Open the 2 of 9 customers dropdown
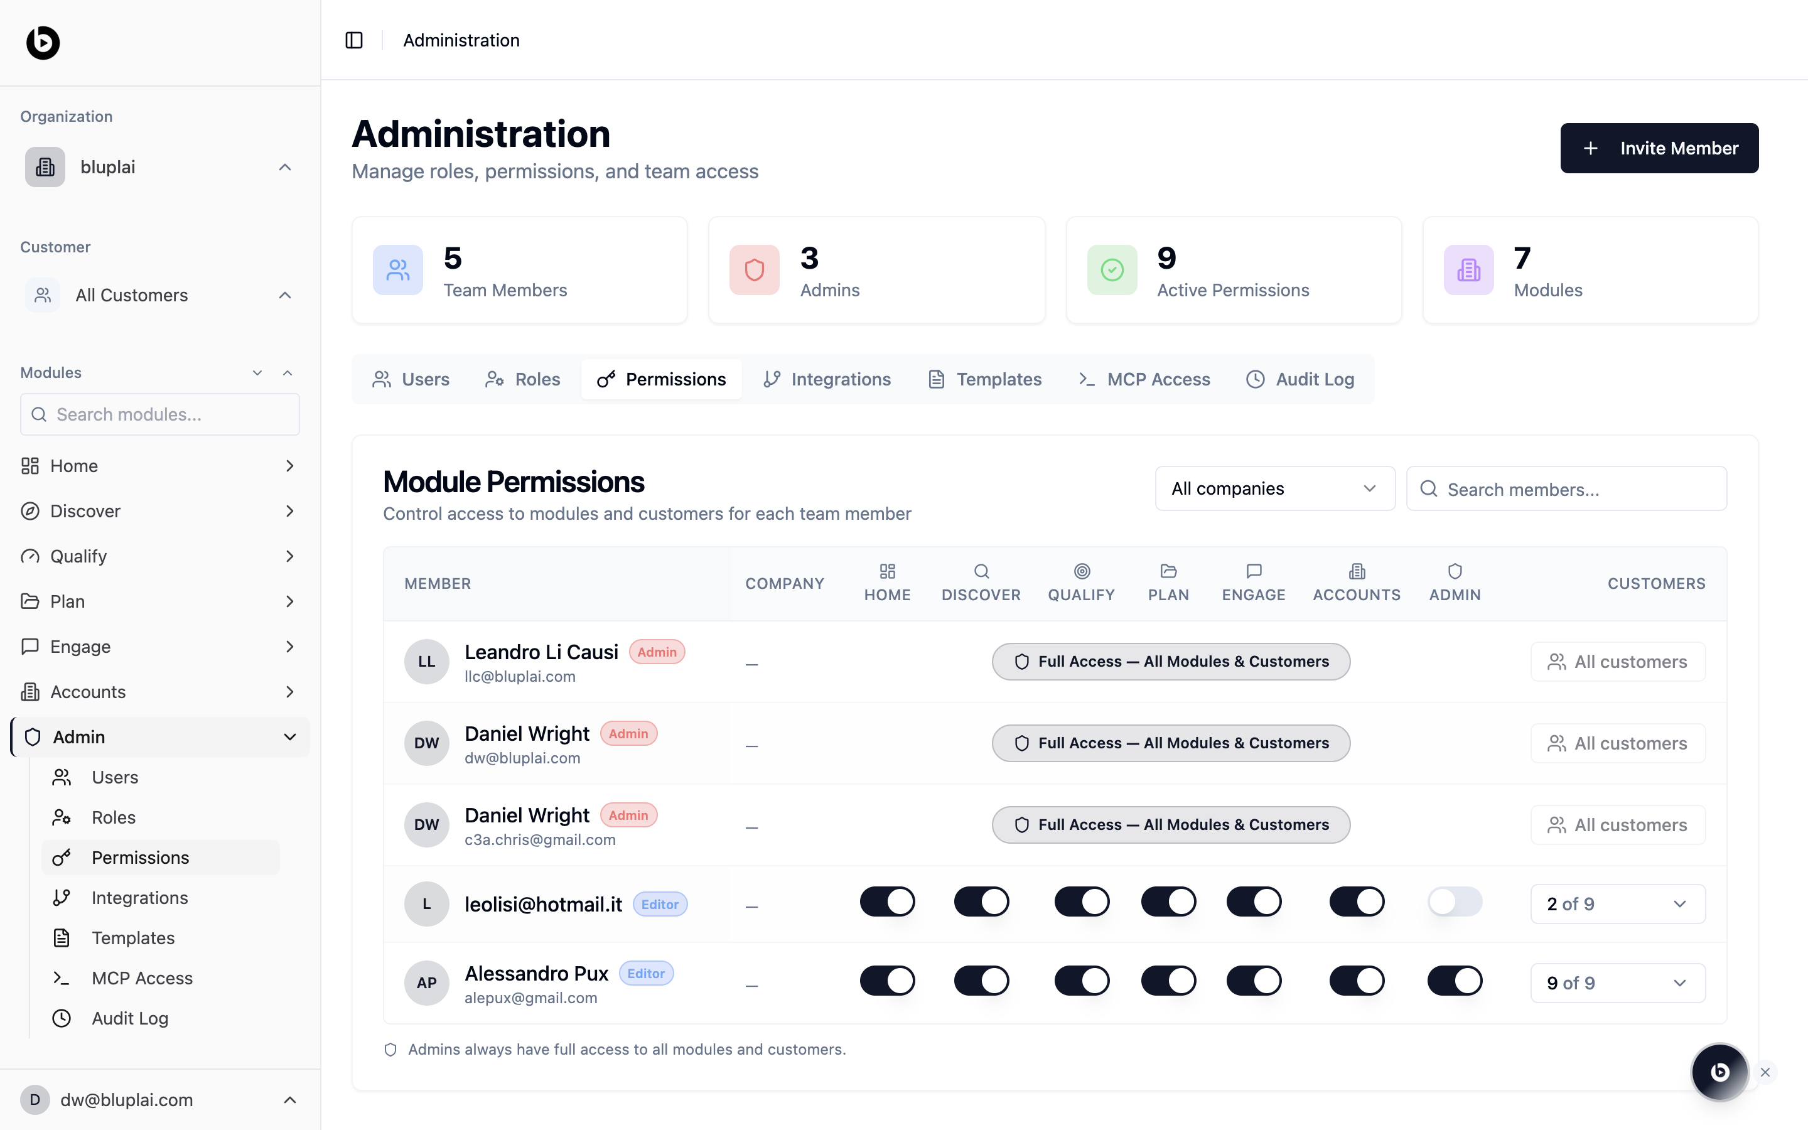1808x1130 pixels. [x=1617, y=903]
